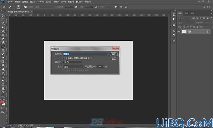Open opacity slider arrow in New Layer dialog
This screenshot has width=213, height=128.
(x=103, y=66)
